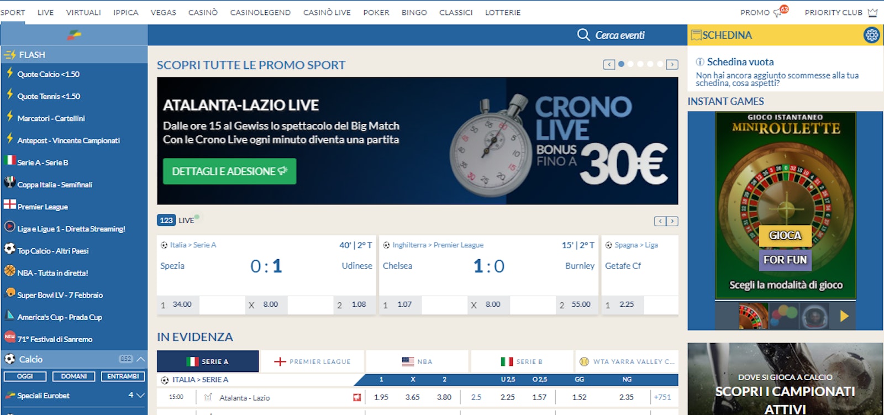
Task: Select the ENTRAMBI filter
Action: (x=123, y=376)
